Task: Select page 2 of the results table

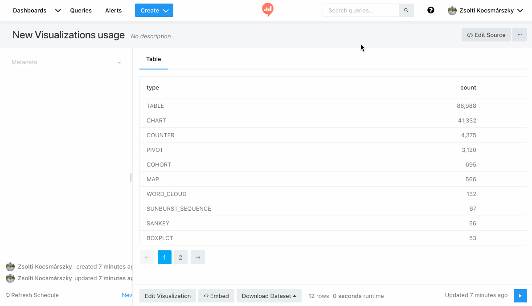Action: tap(180, 257)
